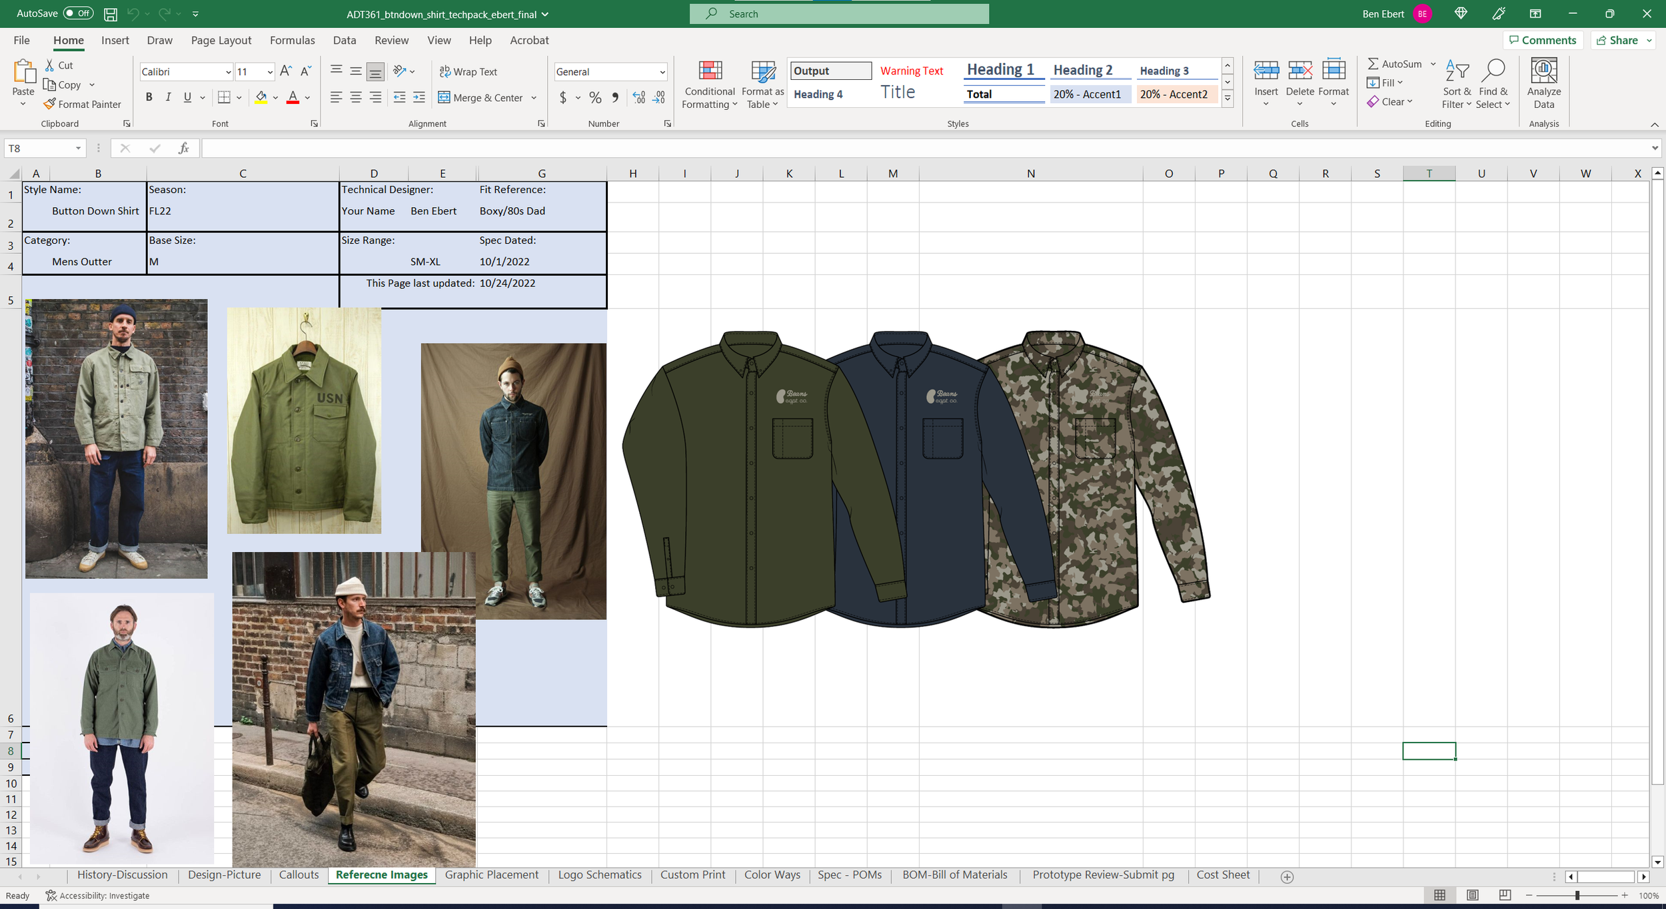
Task: Click the Save disk icon
Action: point(111,14)
